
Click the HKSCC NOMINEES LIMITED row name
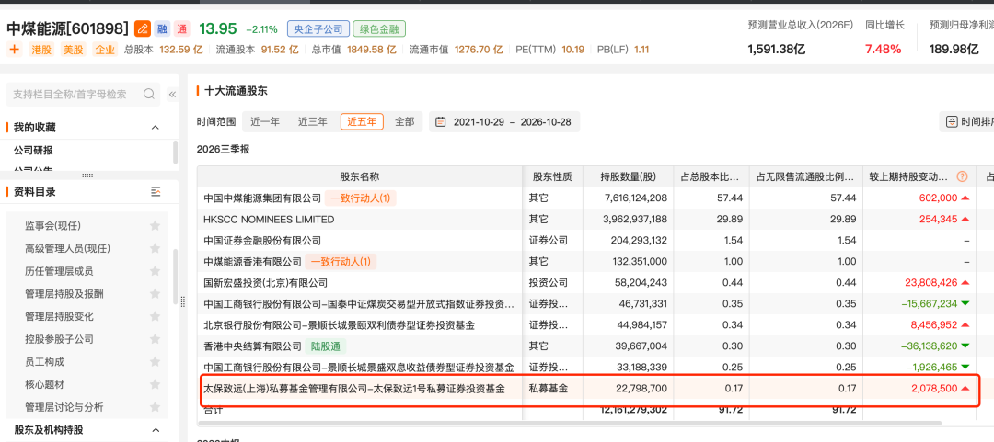pyautogui.click(x=269, y=220)
